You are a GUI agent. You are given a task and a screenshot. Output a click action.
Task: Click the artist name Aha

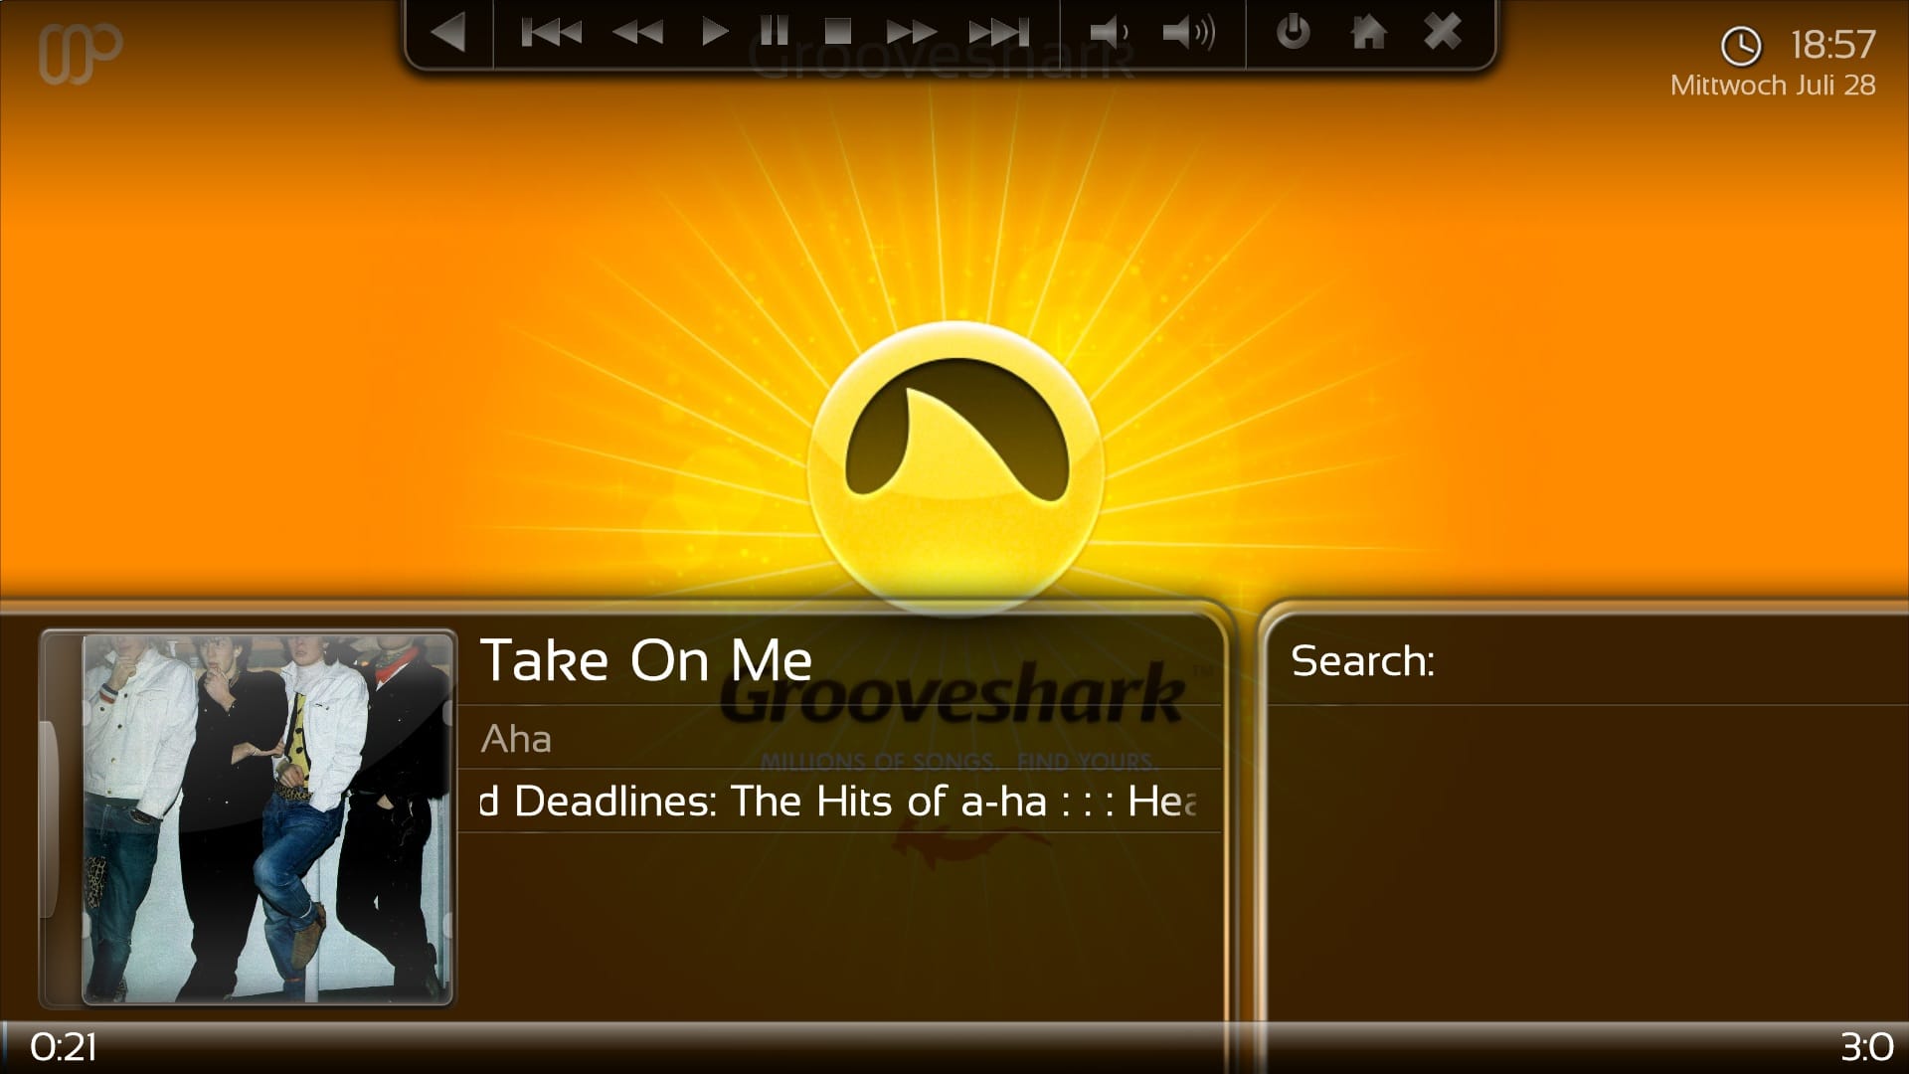(516, 739)
